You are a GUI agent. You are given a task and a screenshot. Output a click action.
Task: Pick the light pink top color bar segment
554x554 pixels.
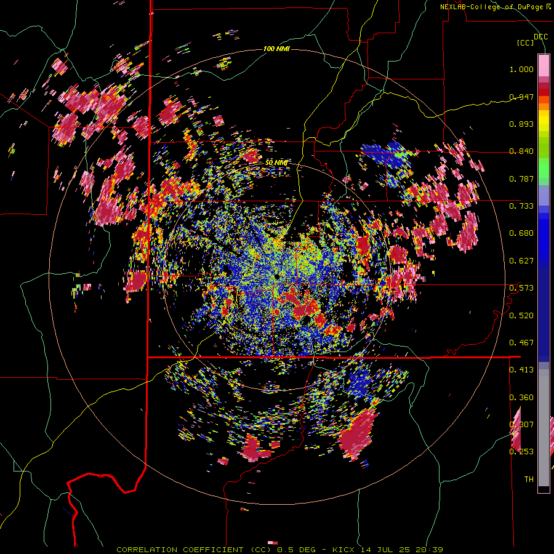pos(544,65)
